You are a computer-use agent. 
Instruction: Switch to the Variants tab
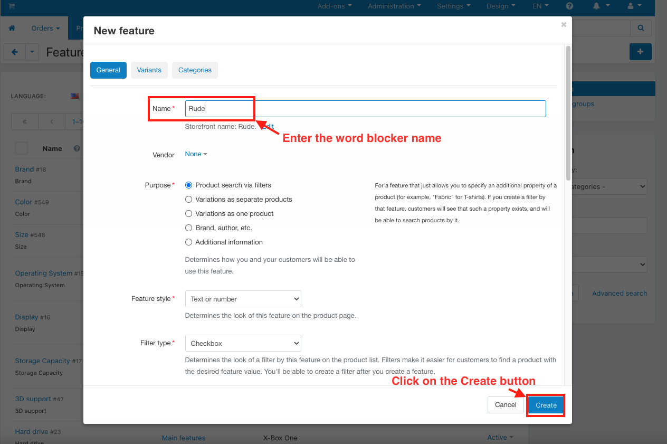point(149,70)
